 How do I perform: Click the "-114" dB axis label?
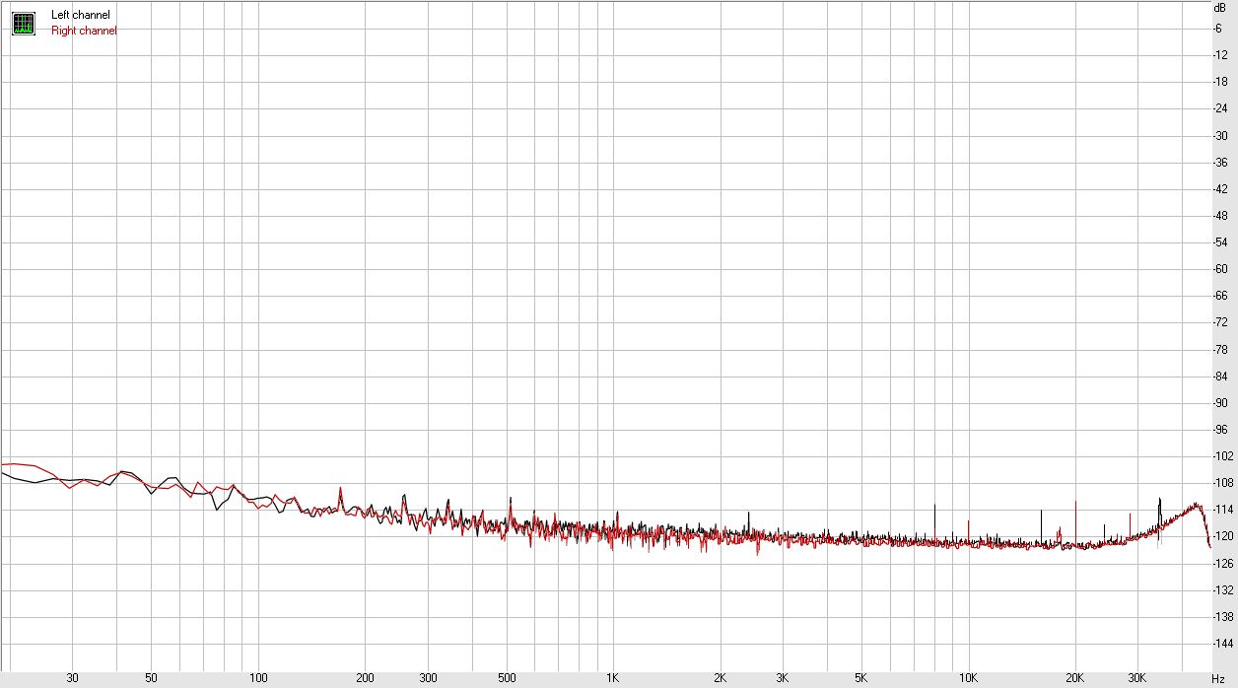pyautogui.click(x=1223, y=510)
